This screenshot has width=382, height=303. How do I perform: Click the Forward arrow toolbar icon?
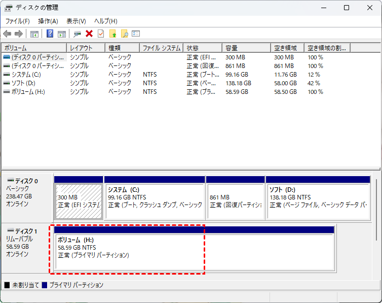(x=19, y=33)
